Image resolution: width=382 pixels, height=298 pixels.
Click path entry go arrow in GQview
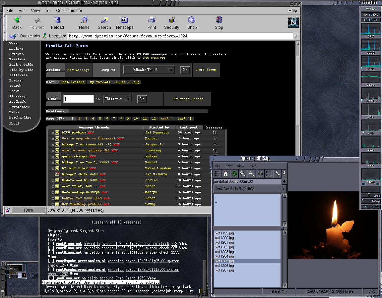[284, 181]
